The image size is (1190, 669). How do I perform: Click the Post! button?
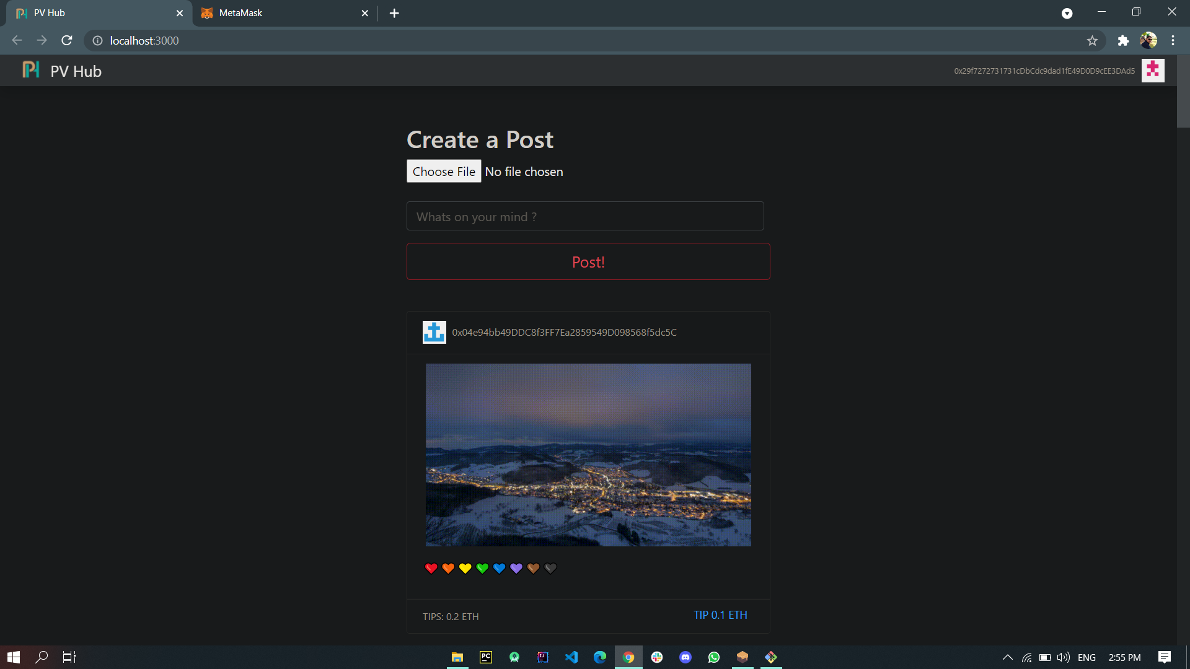[x=588, y=261]
